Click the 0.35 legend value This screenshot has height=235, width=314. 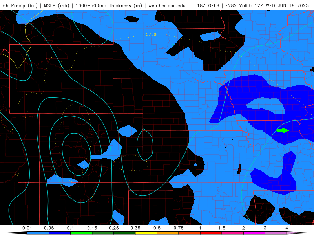[135, 228]
